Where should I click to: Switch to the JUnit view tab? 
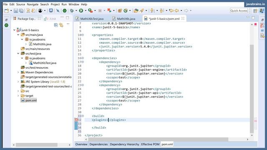(x=50, y=19)
